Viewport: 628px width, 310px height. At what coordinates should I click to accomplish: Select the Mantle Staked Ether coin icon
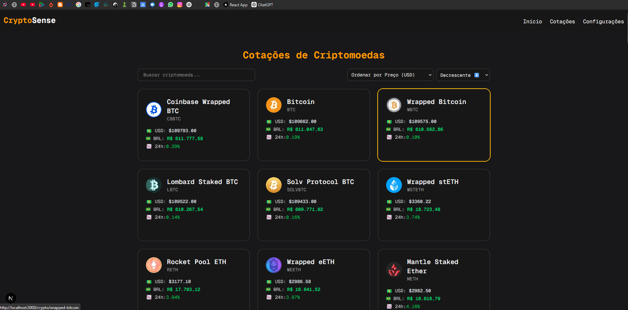[394, 269]
